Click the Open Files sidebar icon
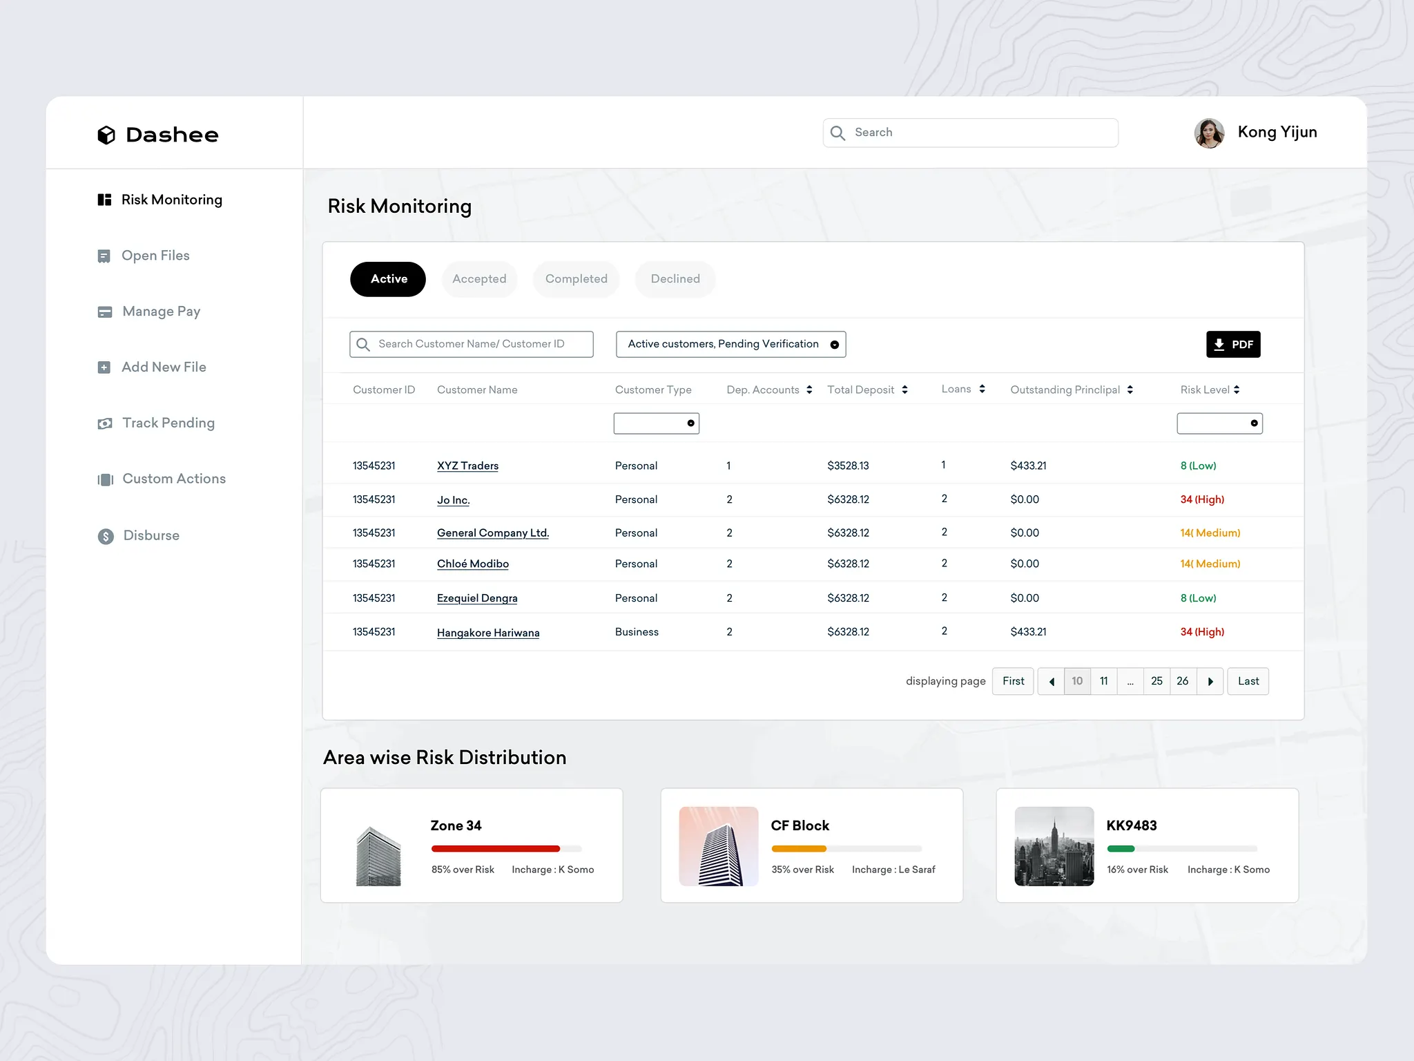 click(x=104, y=256)
